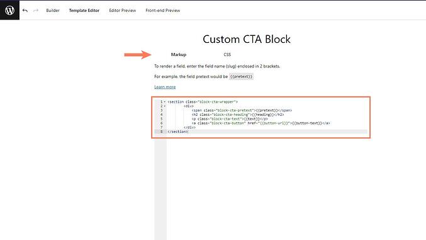Click the Custom CTA Block title
The width and height of the screenshot is (426, 240).
coord(247,39)
